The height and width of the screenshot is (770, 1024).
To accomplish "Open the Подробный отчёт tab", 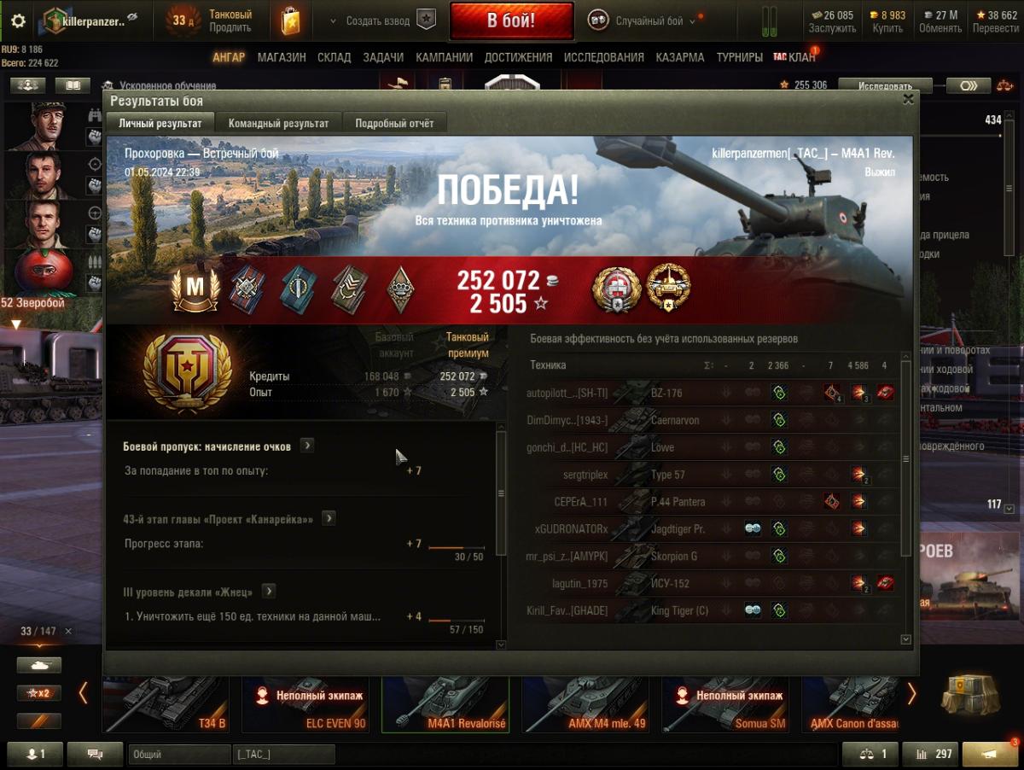I will click(394, 123).
